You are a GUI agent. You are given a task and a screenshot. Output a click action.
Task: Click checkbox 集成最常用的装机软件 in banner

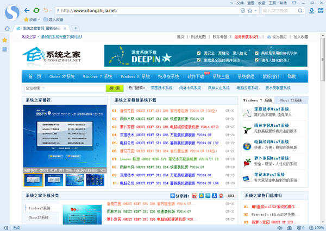(256, 53)
